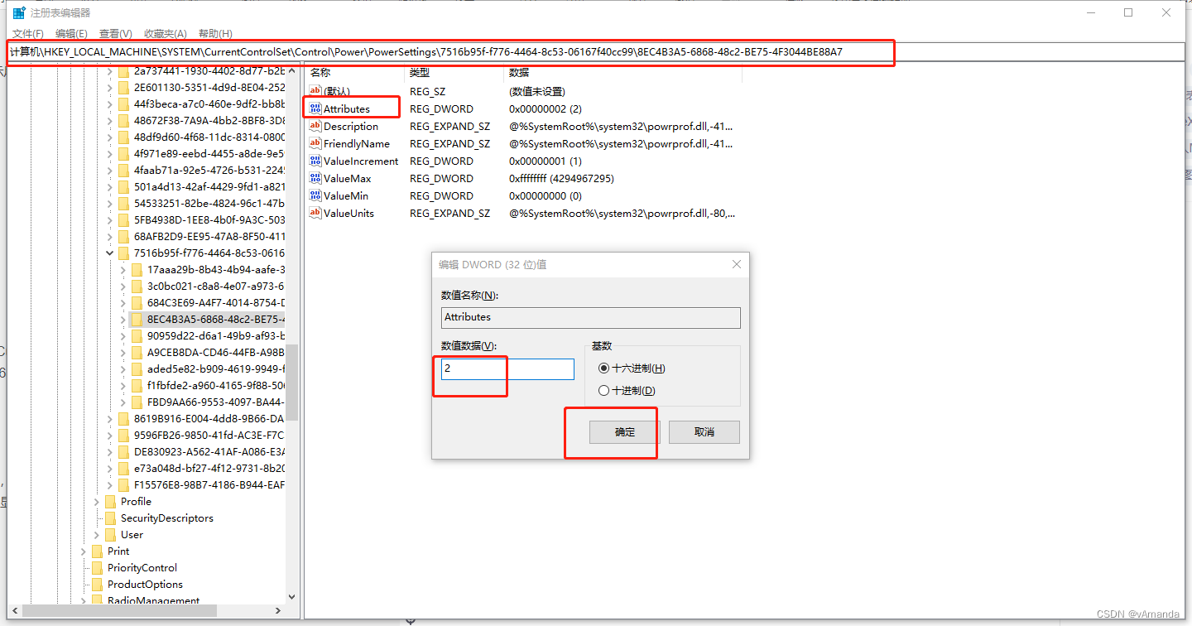Select the ValueMin value icon

point(315,195)
